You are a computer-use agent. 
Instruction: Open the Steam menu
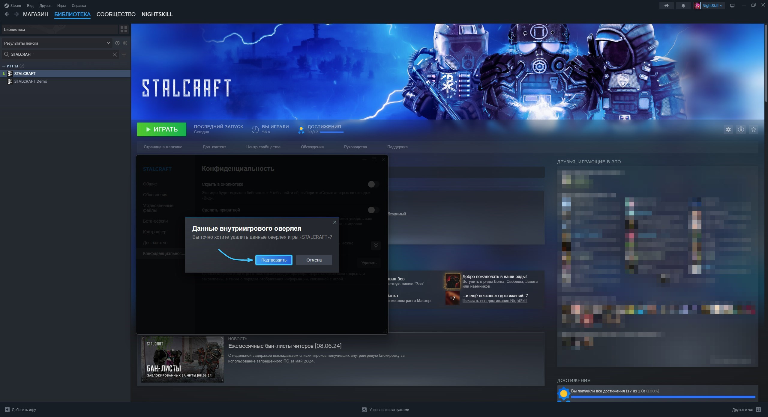pos(13,6)
